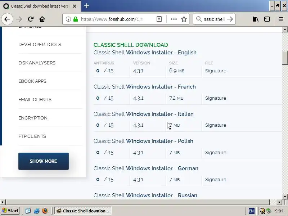The width and height of the screenshot is (288, 216).
Task: Bookmark this page with the star
Action: [x=184, y=19]
